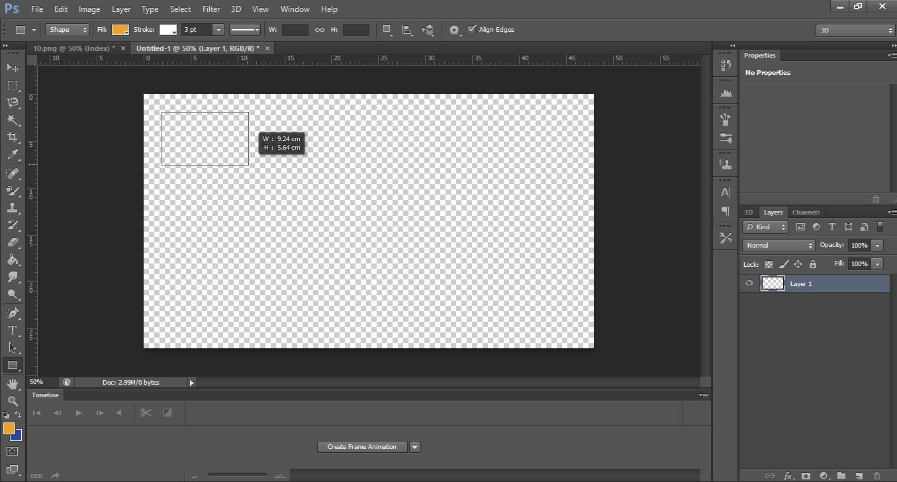Open the Image menu
The height and width of the screenshot is (482, 897).
pyautogui.click(x=89, y=9)
